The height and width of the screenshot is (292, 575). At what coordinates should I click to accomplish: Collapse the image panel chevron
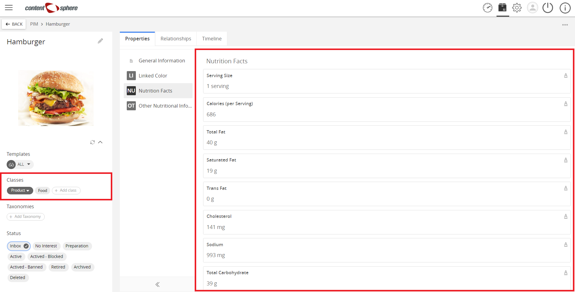[101, 142]
